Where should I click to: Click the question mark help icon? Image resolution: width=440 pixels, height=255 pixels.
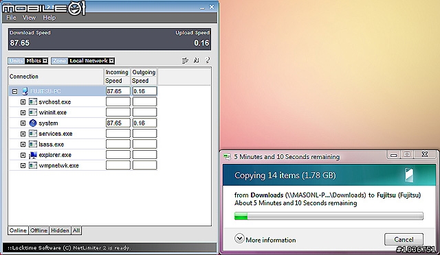(x=208, y=60)
